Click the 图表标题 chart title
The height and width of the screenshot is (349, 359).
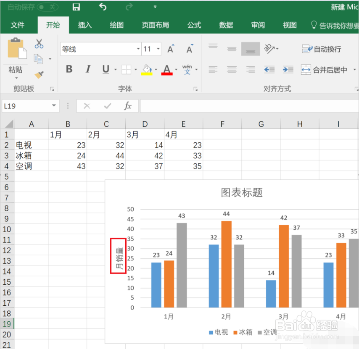point(242,193)
